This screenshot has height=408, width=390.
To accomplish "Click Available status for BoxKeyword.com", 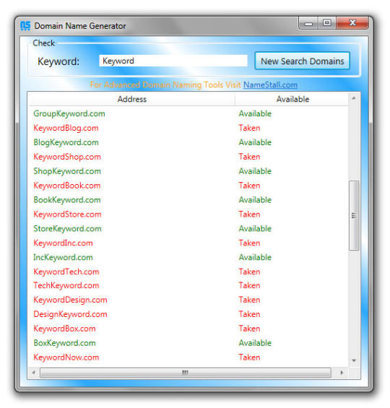I will coord(255,343).
